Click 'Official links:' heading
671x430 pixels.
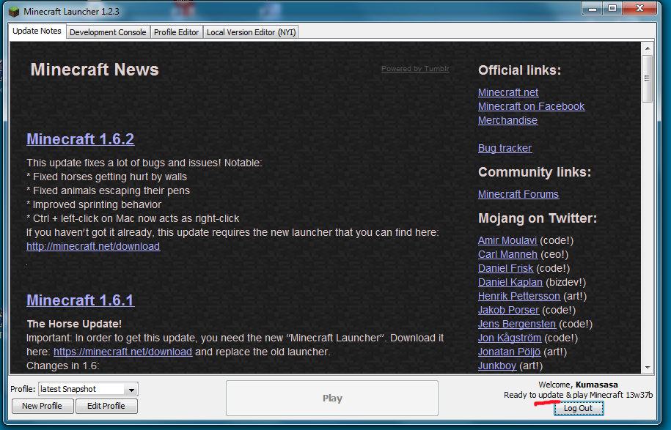coord(519,70)
